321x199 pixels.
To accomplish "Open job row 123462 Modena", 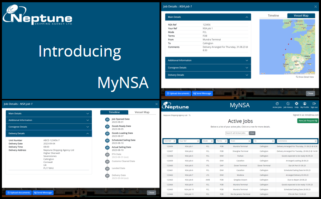I will click(x=240, y=175).
